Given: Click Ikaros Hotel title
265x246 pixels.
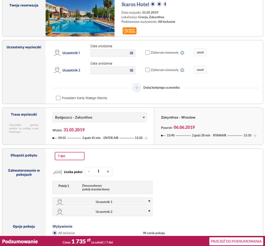Looking at the screenshot, I should pyautogui.click(x=135, y=4).
